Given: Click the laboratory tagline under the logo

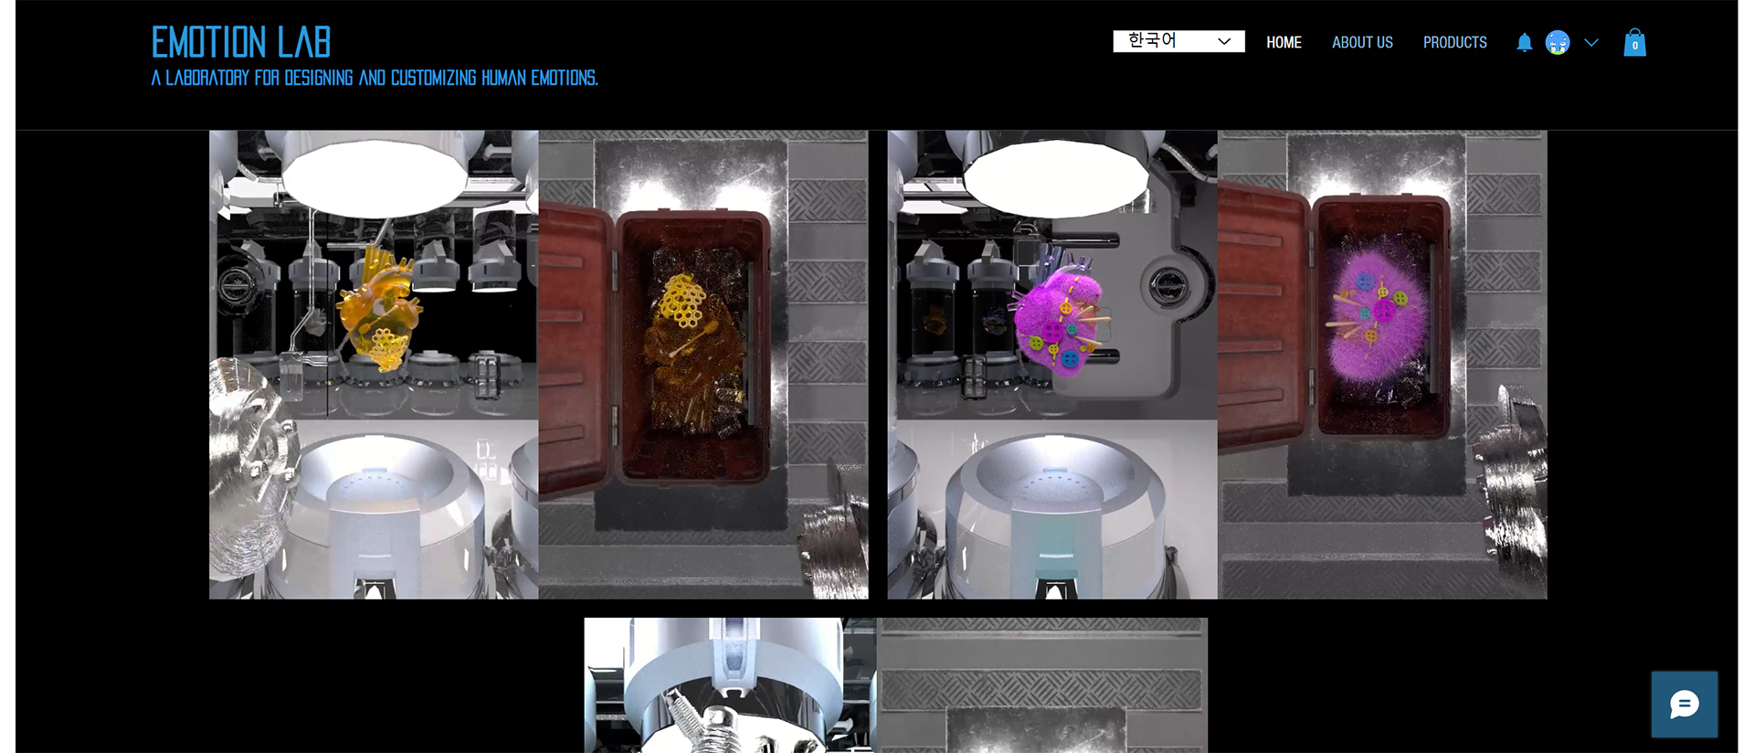Looking at the screenshot, I should coord(375,79).
